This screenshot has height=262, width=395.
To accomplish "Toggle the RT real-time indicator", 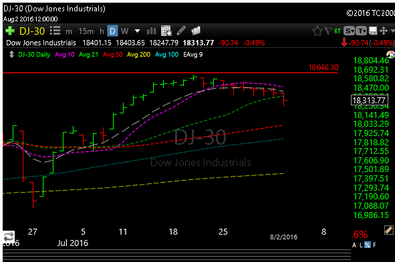I will click(x=338, y=31).
